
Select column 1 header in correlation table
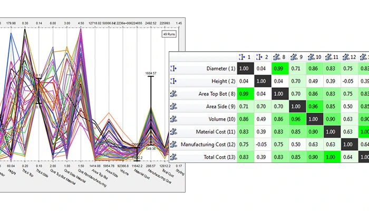245,57
